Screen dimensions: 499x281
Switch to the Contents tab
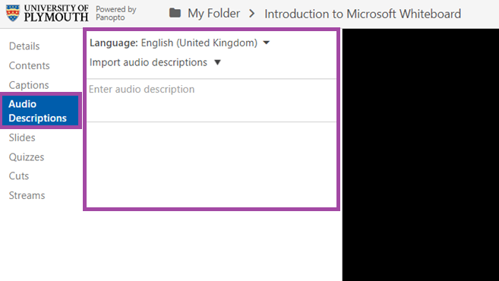point(30,65)
